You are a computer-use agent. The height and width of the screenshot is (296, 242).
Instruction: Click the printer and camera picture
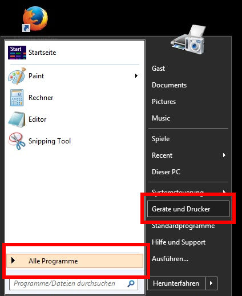click(x=188, y=40)
